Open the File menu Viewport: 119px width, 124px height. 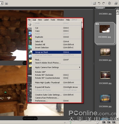click(x=29, y=20)
